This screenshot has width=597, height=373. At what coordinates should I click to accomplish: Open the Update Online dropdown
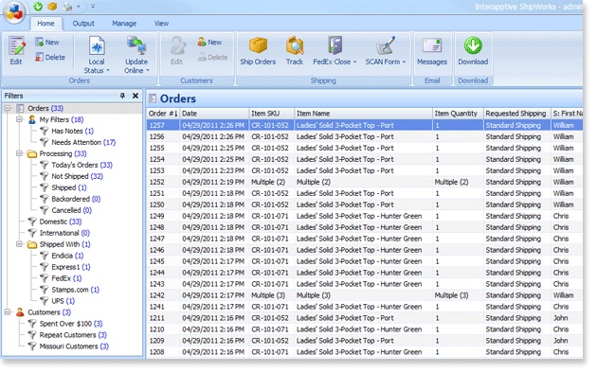[136, 55]
